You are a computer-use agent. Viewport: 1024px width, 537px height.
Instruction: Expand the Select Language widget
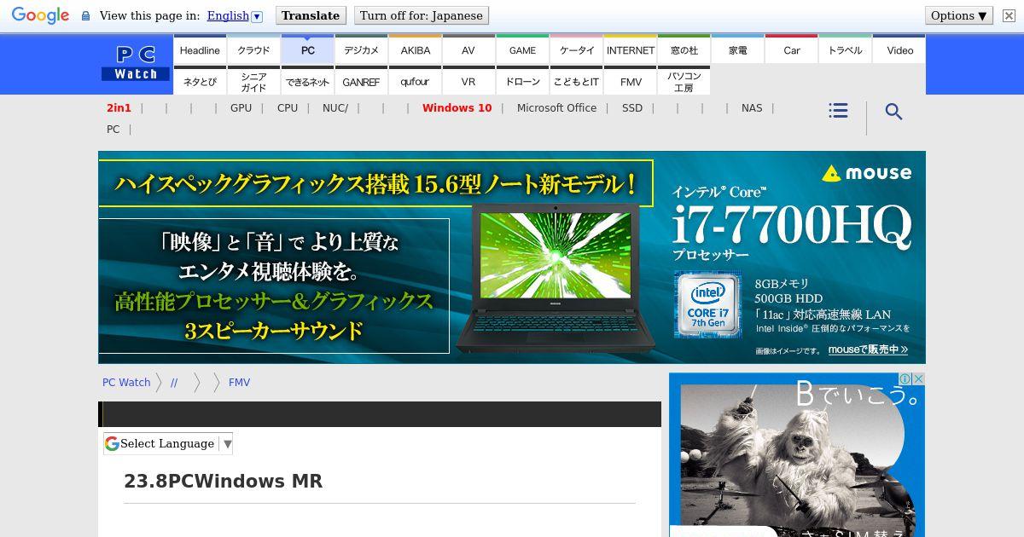click(168, 443)
